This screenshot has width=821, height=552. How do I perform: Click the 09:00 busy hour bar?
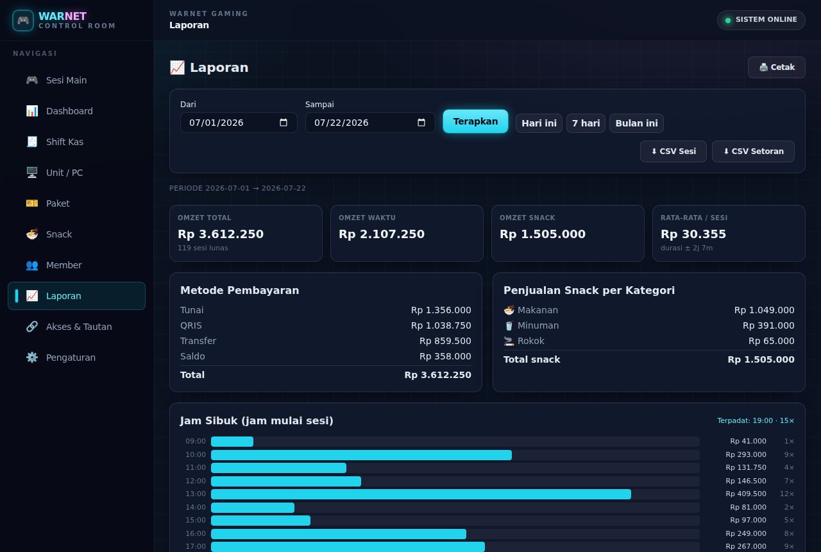(x=232, y=442)
